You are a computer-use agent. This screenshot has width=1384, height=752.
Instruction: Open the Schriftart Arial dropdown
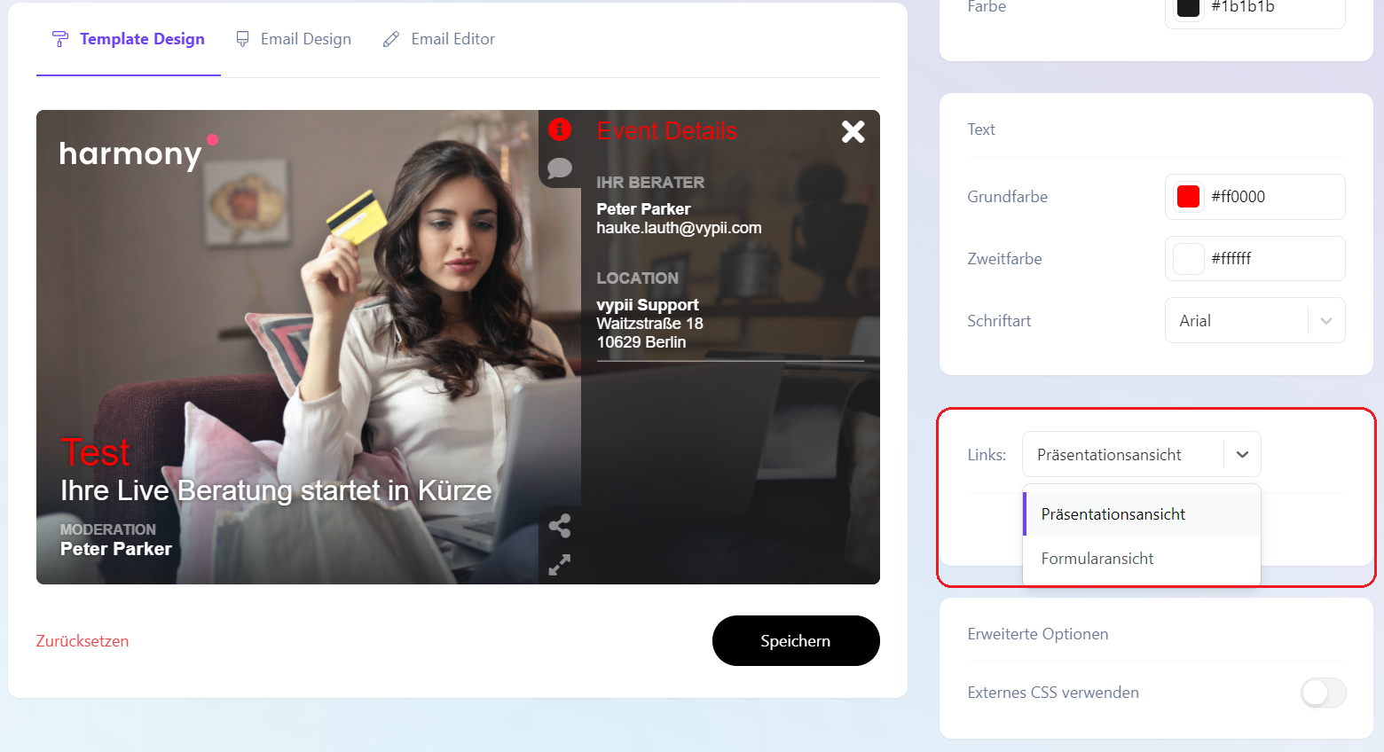tap(1255, 321)
